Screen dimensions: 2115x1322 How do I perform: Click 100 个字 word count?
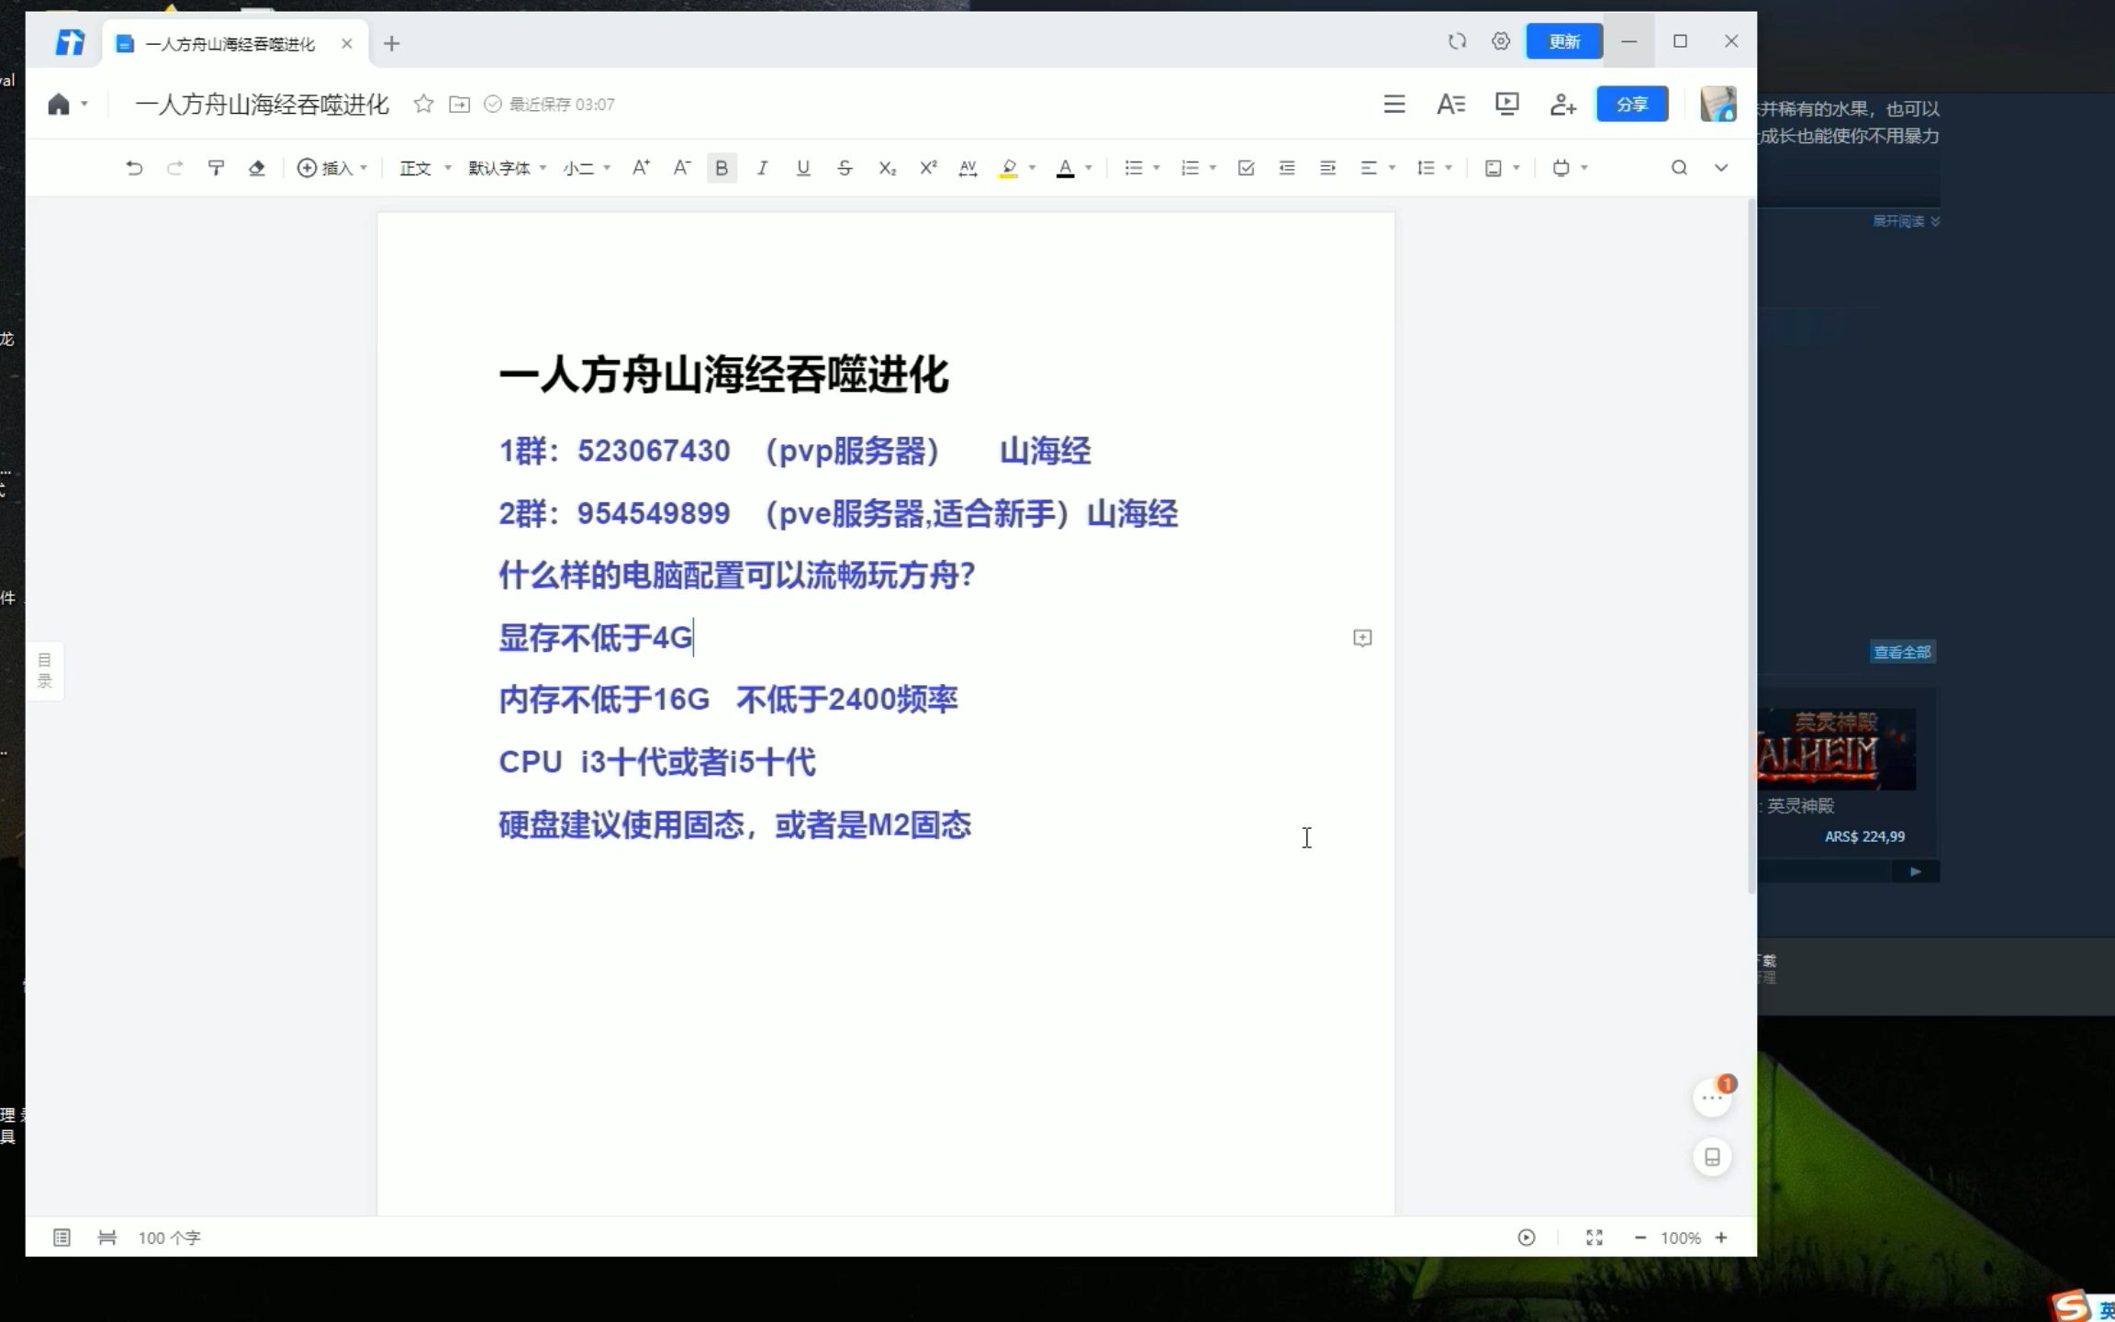[169, 1238]
